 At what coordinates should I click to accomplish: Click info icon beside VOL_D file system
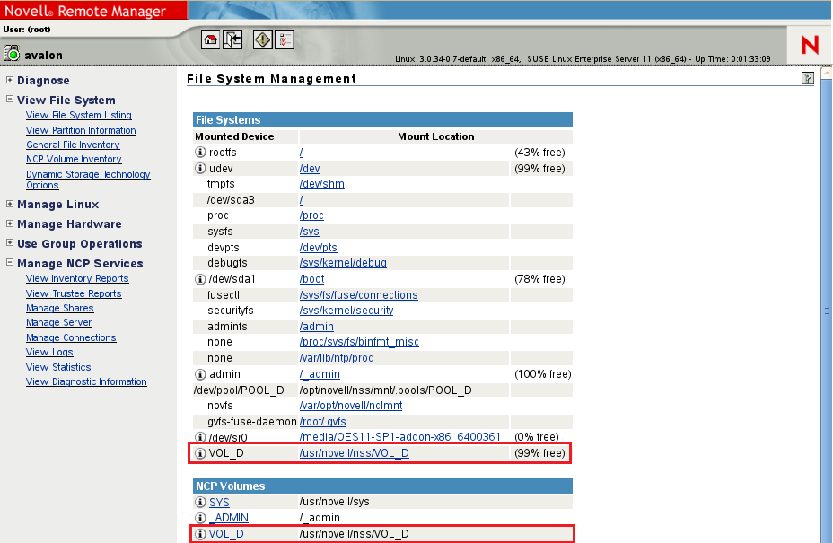click(x=200, y=453)
